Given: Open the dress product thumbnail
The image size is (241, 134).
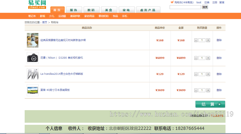Looking at the screenshot, I should coord(33,40).
